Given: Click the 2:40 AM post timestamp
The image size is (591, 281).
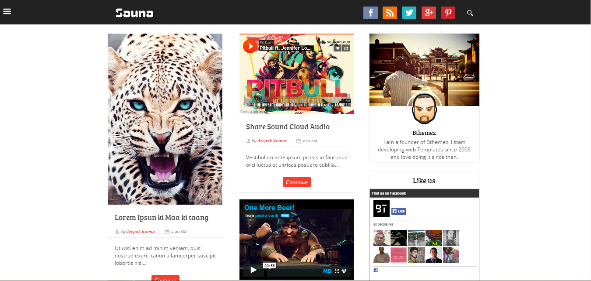Looking at the screenshot, I should pyautogui.click(x=179, y=231).
